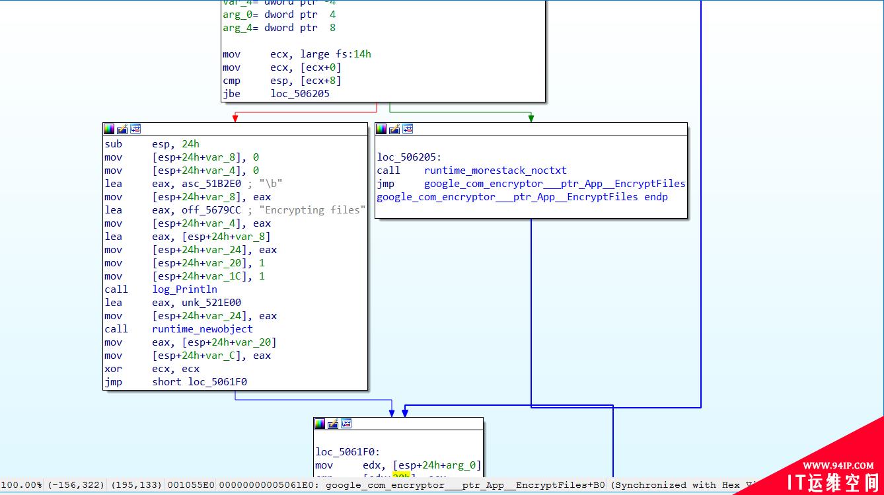Click the xor ecx, ecx instruction
Viewport: 884px width, 495px height.
tap(152, 369)
